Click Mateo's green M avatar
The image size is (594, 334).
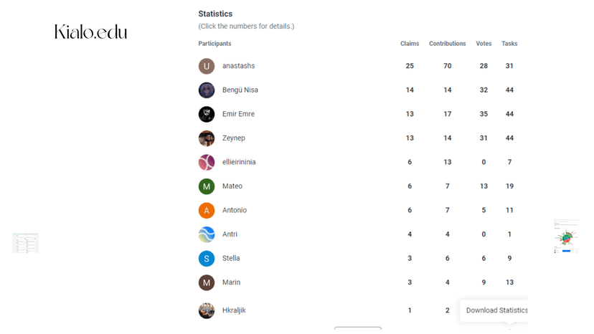pyautogui.click(x=207, y=186)
